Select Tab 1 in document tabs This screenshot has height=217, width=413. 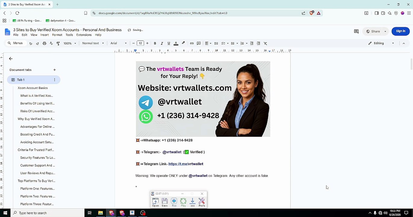(x=34, y=80)
